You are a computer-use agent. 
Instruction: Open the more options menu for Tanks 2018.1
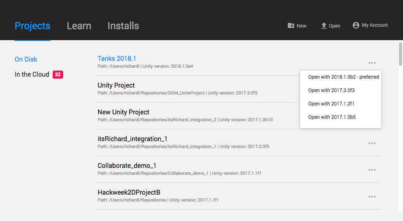372,63
